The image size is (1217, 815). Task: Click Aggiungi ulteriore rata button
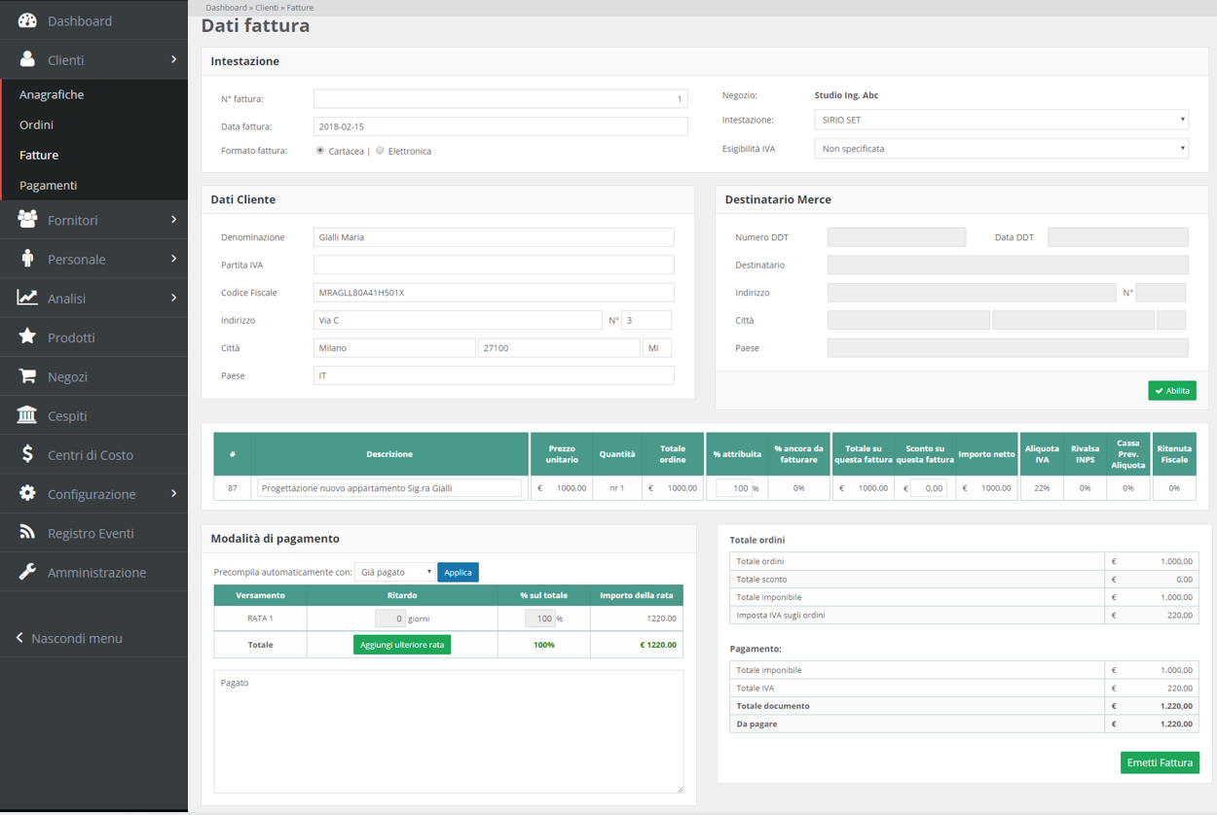click(x=402, y=645)
